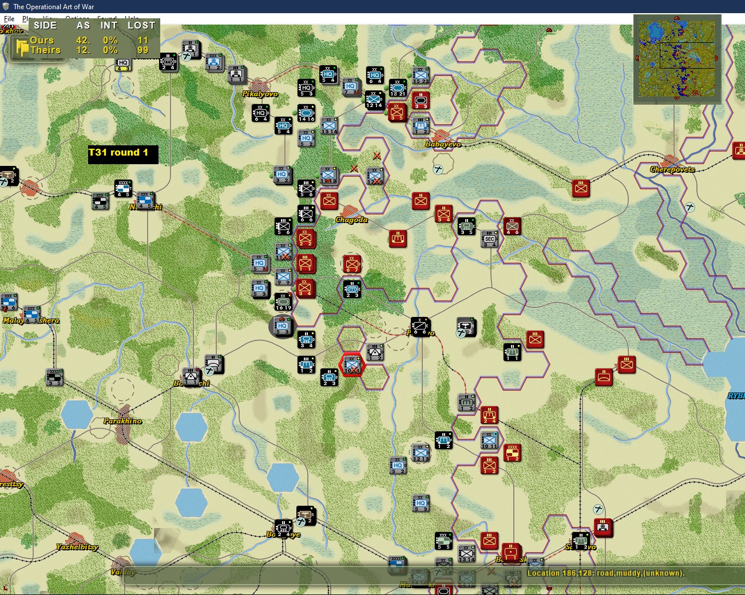This screenshot has width=745, height=595.
Task: Select the gray infantry division rated 10-11
Action: 489,440
